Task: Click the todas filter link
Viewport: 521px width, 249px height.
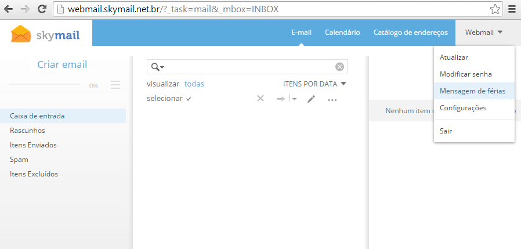Action: tap(194, 84)
